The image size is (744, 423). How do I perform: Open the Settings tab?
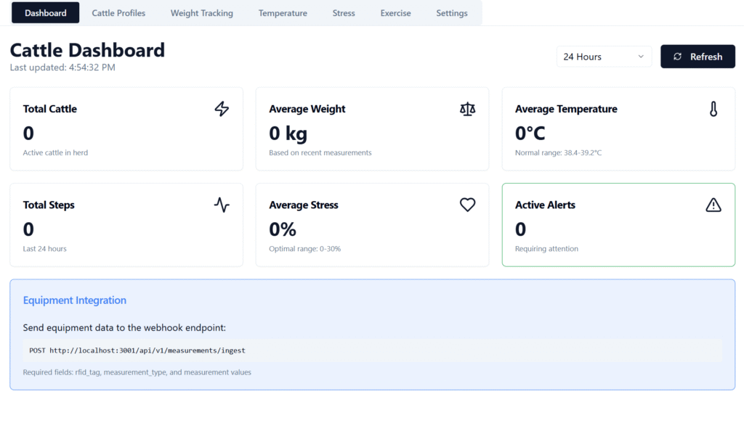452,13
